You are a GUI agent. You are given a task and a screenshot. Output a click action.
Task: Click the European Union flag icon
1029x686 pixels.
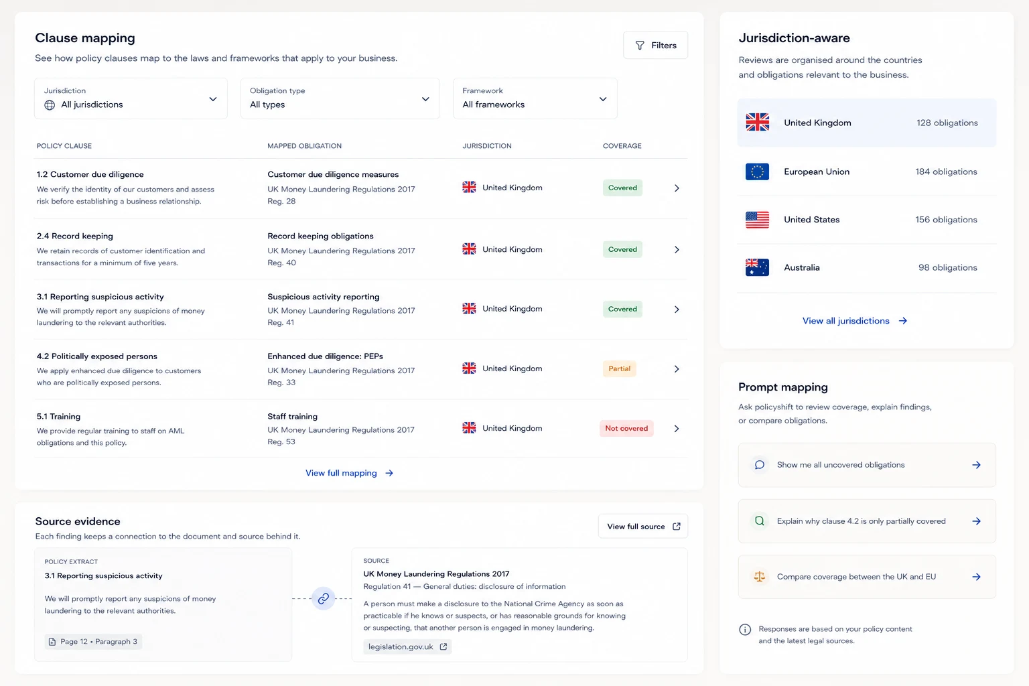[x=758, y=171]
